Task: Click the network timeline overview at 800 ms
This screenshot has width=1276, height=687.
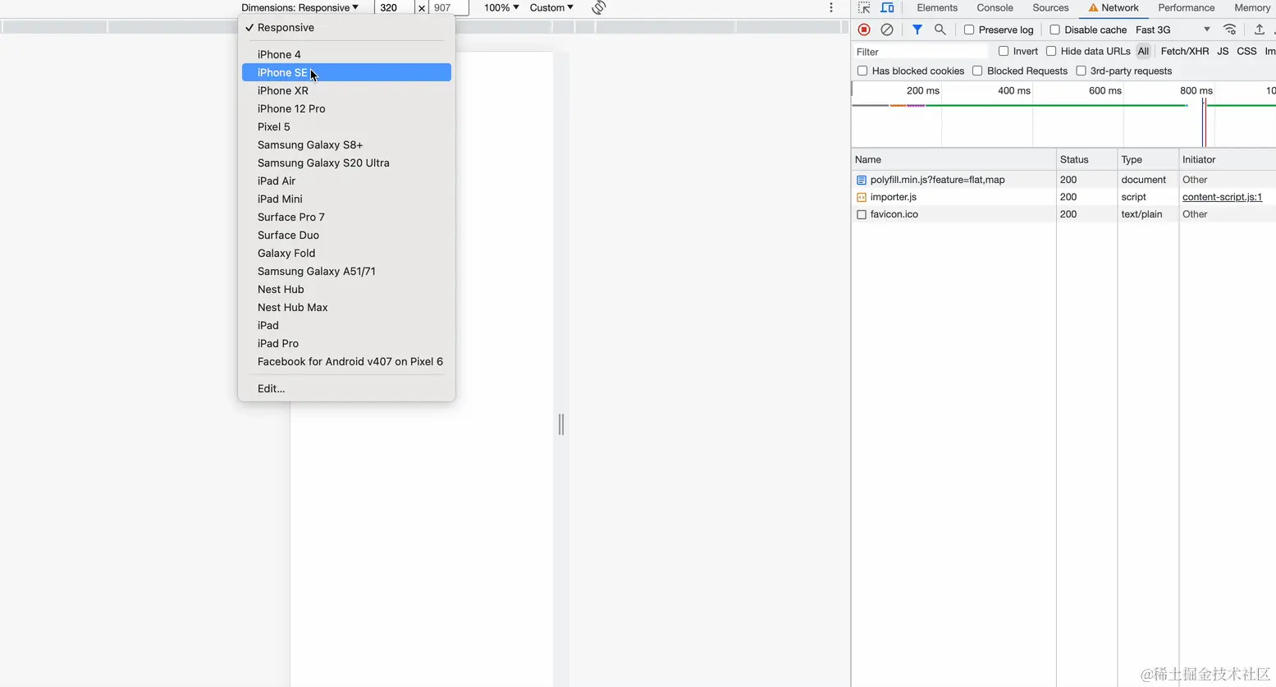Action: coord(1196,91)
